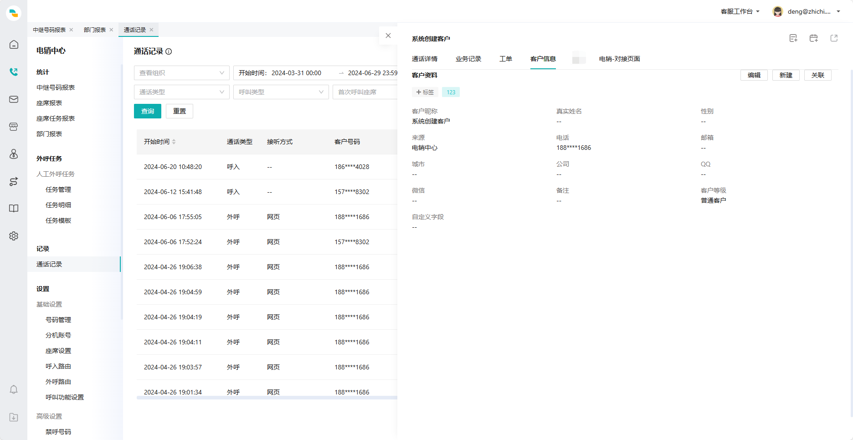Click the end time 2024-06-29 field
The width and height of the screenshot is (853, 440).
pyautogui.click(x=372, y=73)
